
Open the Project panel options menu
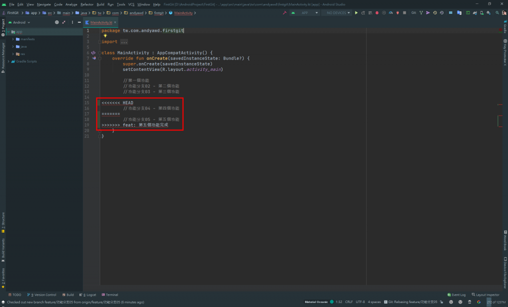tap(72, 22)
